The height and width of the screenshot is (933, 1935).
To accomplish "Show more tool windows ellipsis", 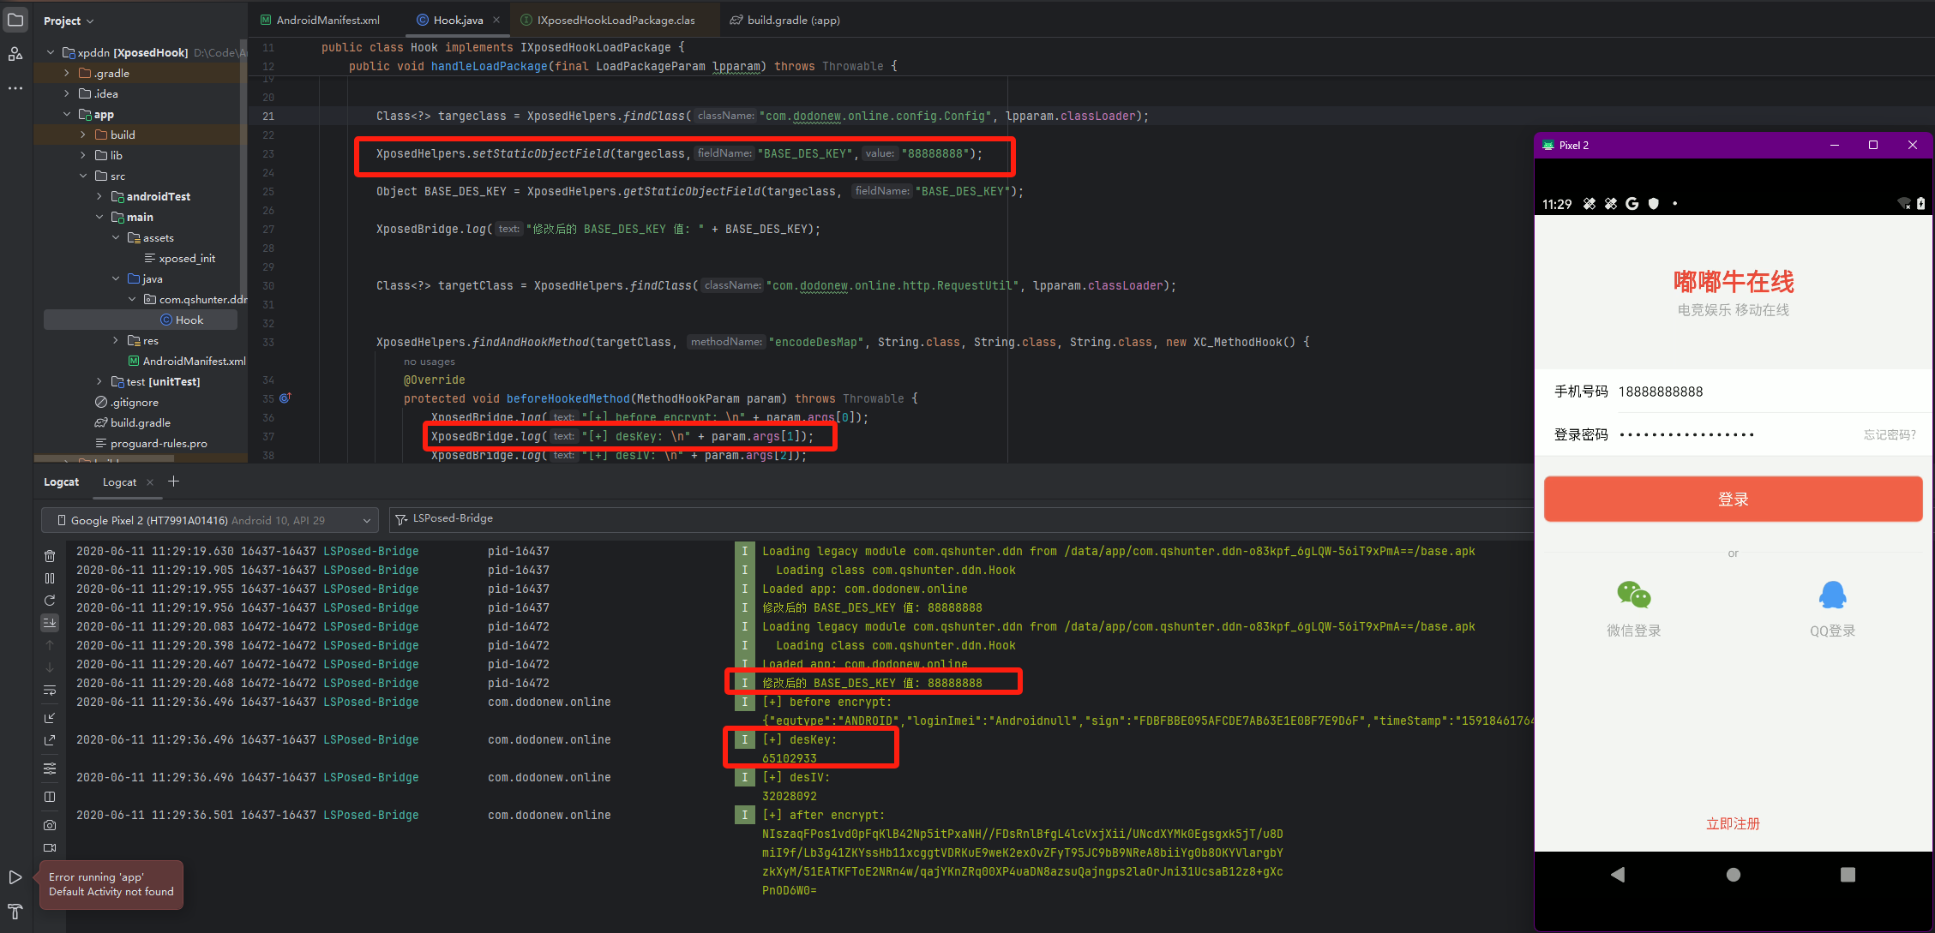I will (15, 87).
